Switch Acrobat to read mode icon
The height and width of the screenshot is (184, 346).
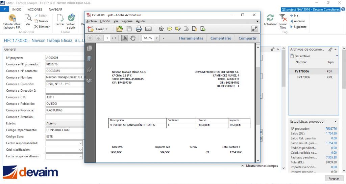pos(254,29)
